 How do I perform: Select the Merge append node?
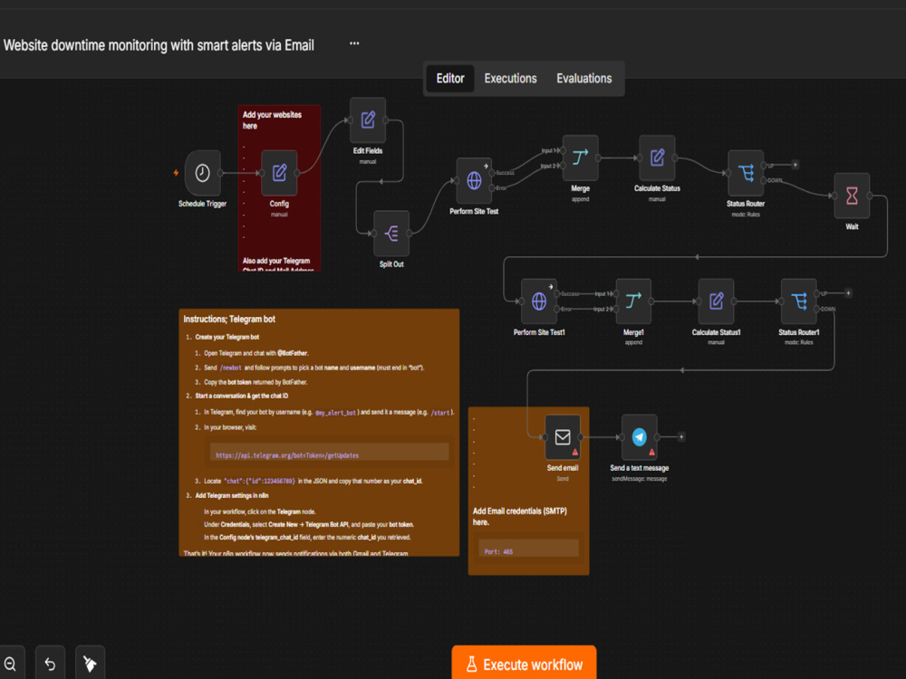(x=580, y=158)
